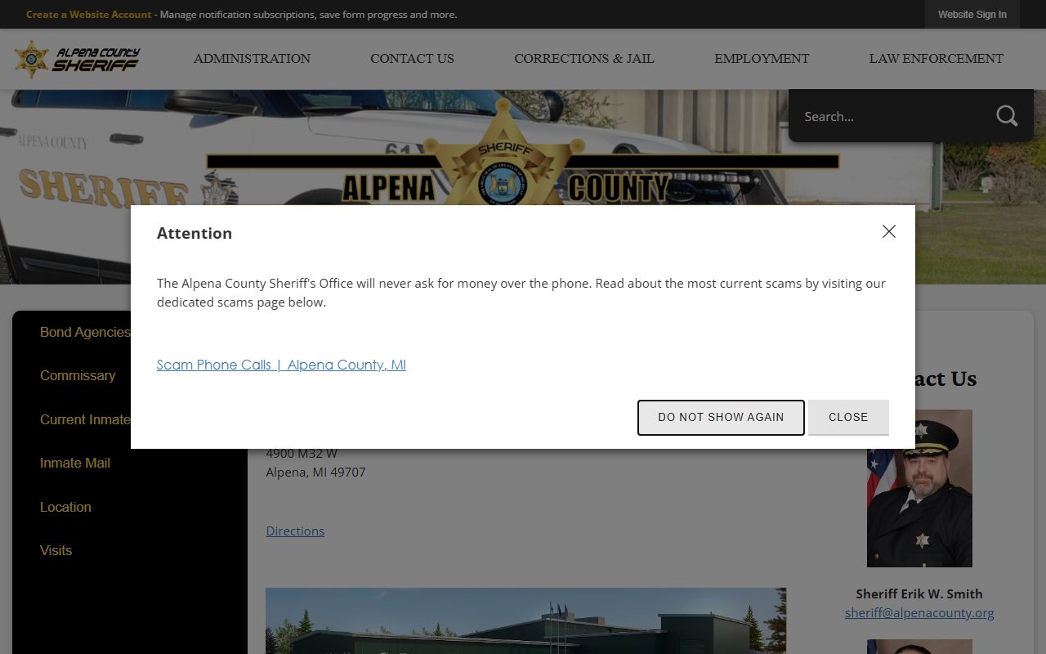Click the Do Not Show Again button
The height and width of the screenshot is (654, 1046).
pos(721,417)
